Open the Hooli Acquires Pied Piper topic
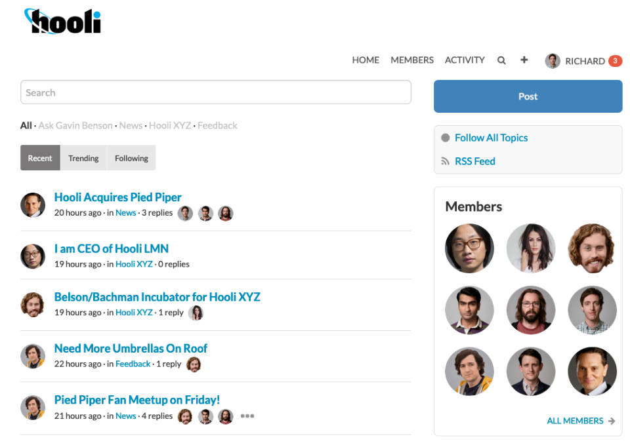The width and height of the screenshot is (630, 443). pyautogui.click(x=117, y=197)
